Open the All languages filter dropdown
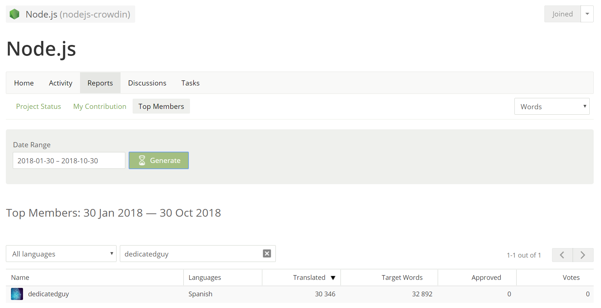This screenshot has width=601, height=308. pos(61,254)
